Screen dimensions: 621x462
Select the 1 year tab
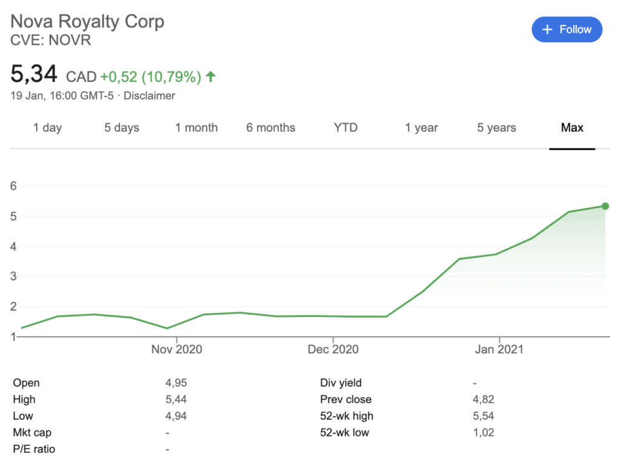421,128
